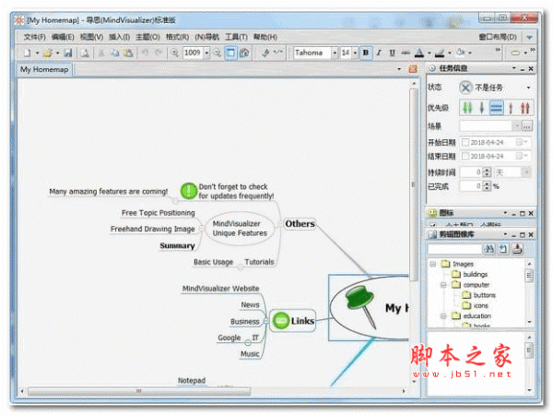Click the Cut scissors icon
553x415 pixels.
101,53
